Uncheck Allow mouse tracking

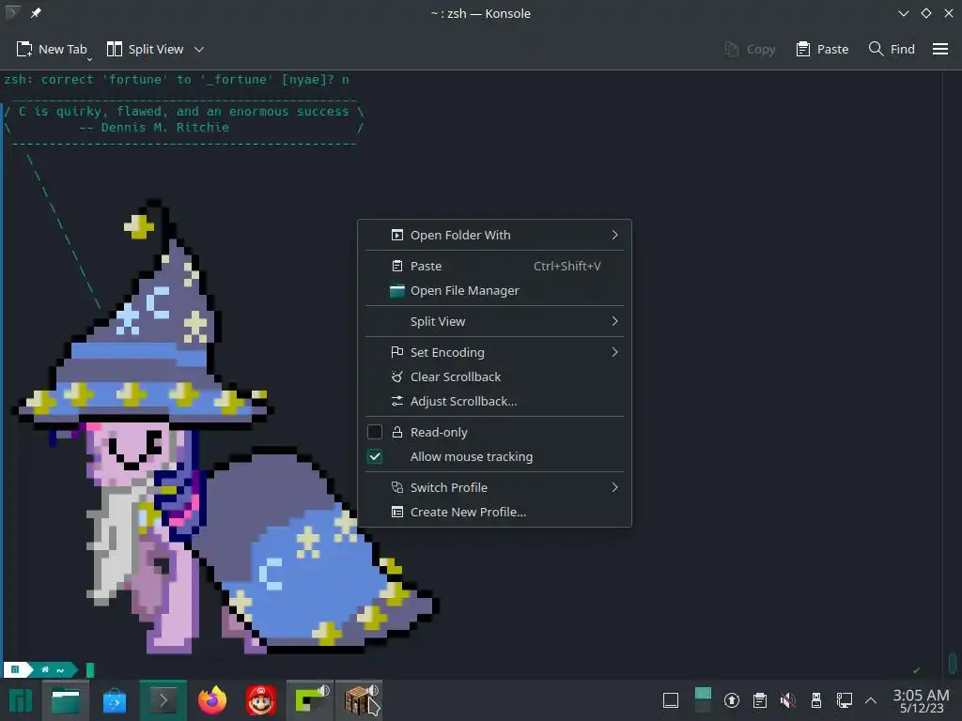click(x=375, y=457)
